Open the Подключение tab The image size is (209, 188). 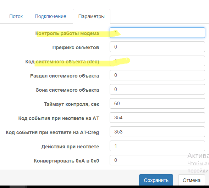pyautogui.click(x=50, y=16)
